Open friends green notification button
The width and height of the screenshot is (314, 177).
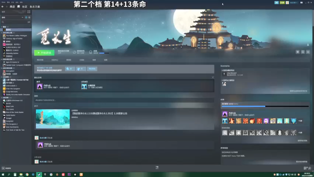pos(282,3)
